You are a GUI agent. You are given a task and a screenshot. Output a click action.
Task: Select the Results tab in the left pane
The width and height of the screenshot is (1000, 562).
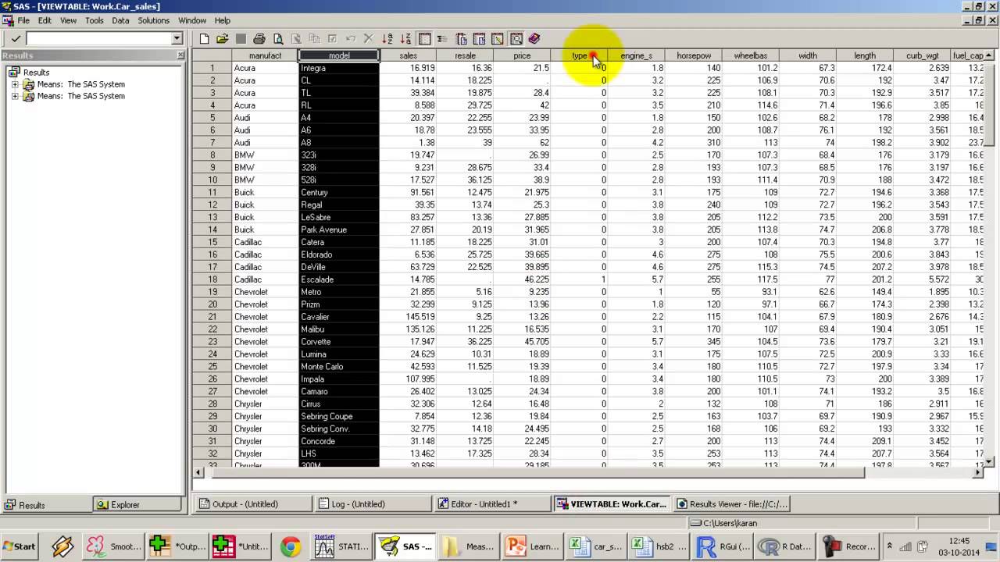48,505
